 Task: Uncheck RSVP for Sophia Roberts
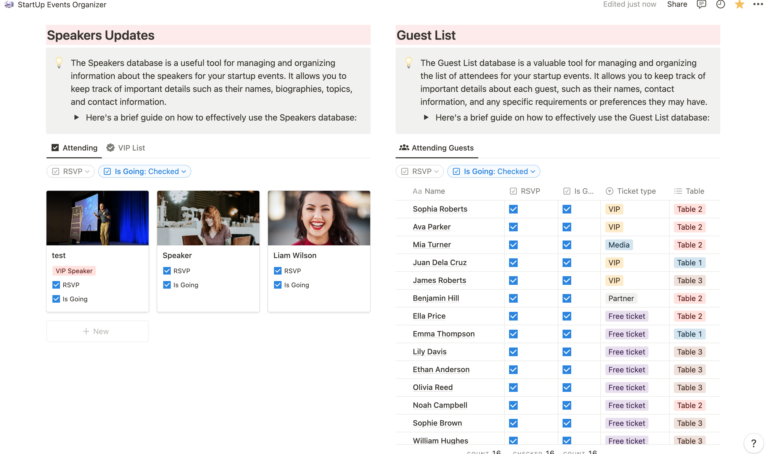pos(513,209)
